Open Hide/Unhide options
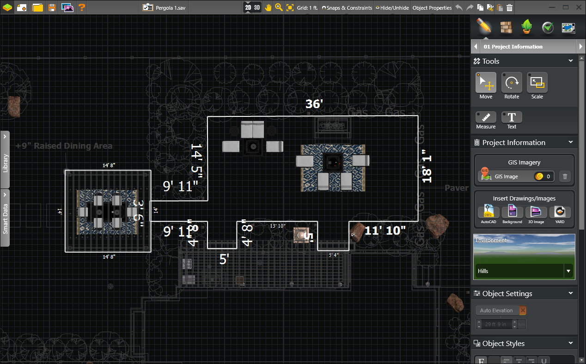Image resolution: width=586 pixels, height=364 pixels. click(x=391, y=7)
